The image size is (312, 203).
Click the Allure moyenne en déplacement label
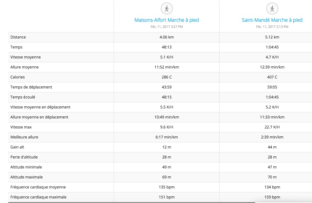coord(39,117)
